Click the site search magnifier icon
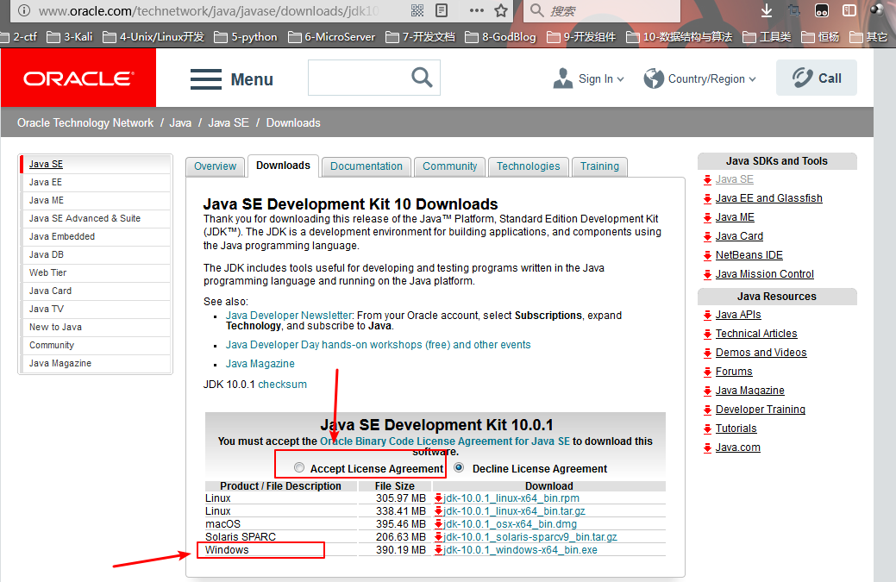896x582 pixels. [x=422, y=77]
